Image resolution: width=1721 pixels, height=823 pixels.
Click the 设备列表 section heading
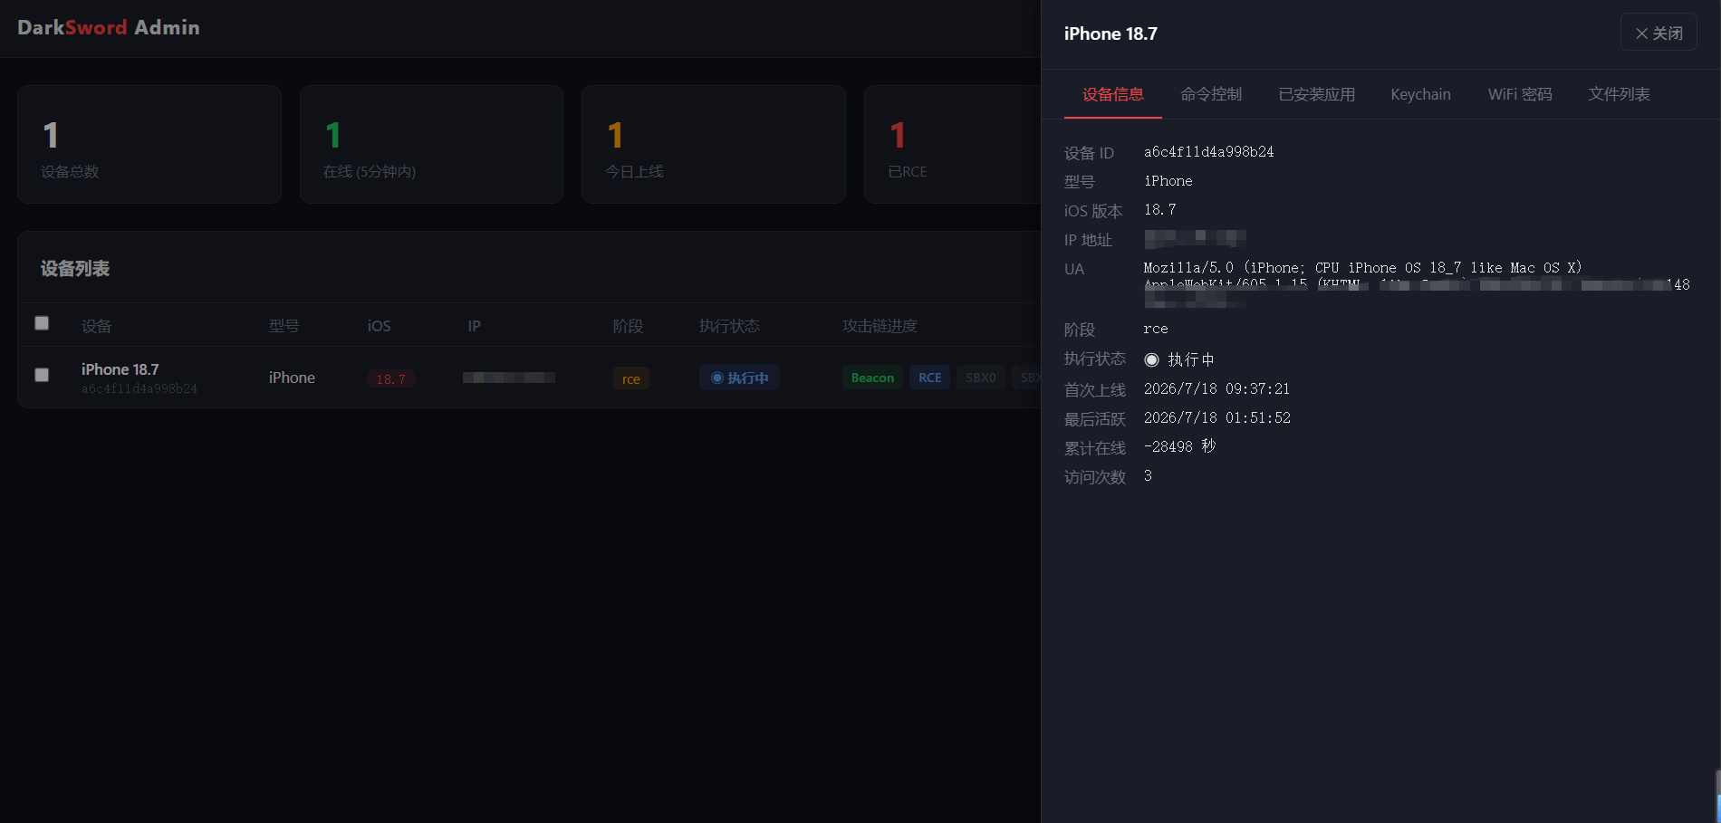click(75, 269)
